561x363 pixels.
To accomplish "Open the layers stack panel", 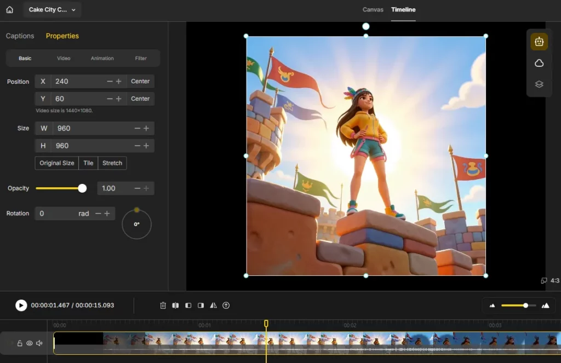I will [x=539, y=84].
